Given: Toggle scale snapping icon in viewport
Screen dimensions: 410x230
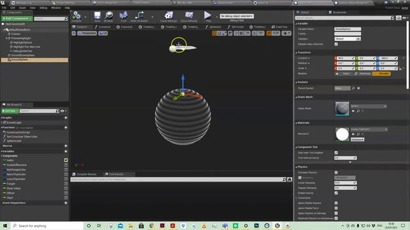Looking at the screenshot, I should click(x=269, y=33).
